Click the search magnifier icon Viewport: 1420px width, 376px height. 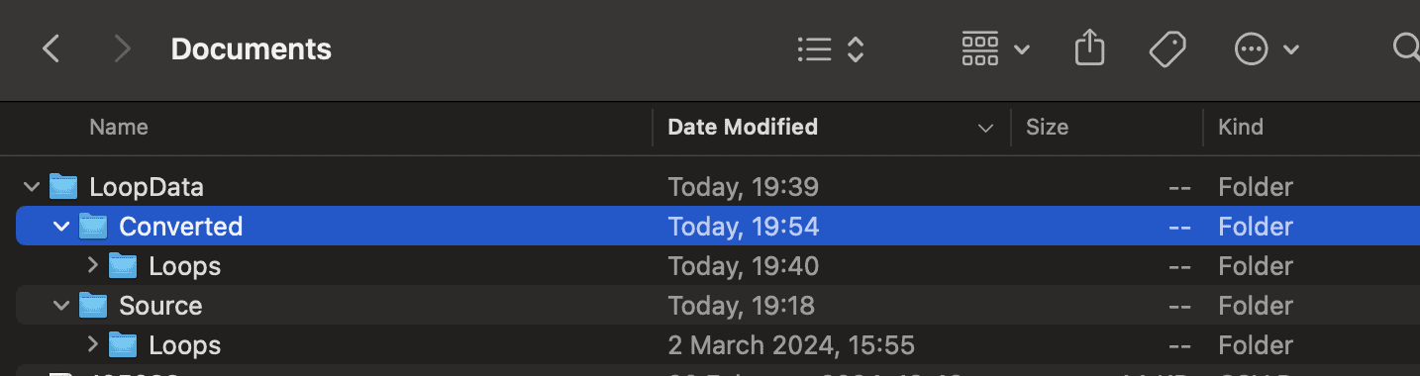[x=1406, y=47]
